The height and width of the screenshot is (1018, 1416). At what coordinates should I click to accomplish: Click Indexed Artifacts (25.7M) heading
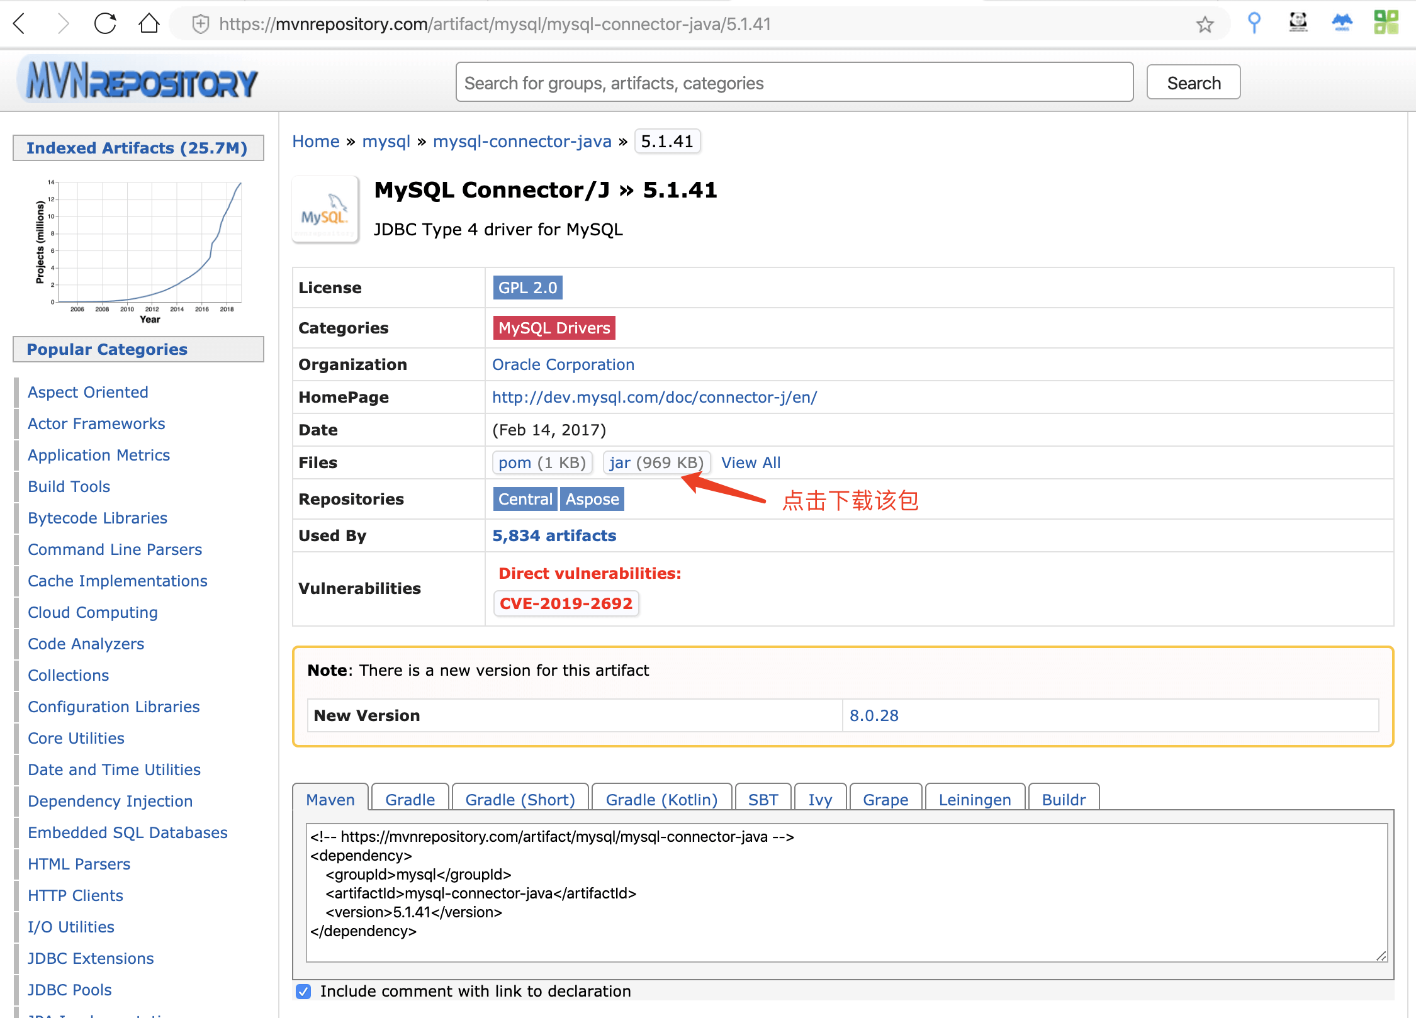pos(137,148)
